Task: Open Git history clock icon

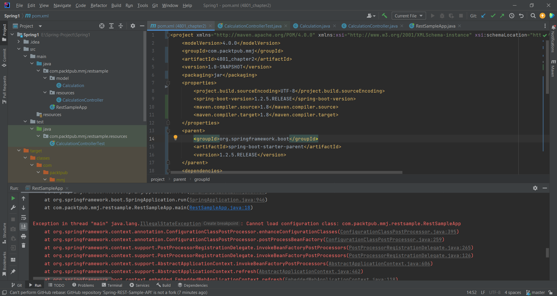Action: click(512, 16)
